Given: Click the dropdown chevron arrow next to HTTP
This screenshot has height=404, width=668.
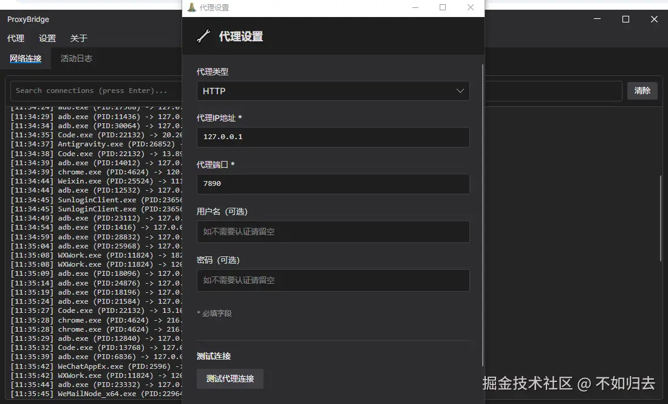Looking at the screenshot, I should click(x=460, y=91).
